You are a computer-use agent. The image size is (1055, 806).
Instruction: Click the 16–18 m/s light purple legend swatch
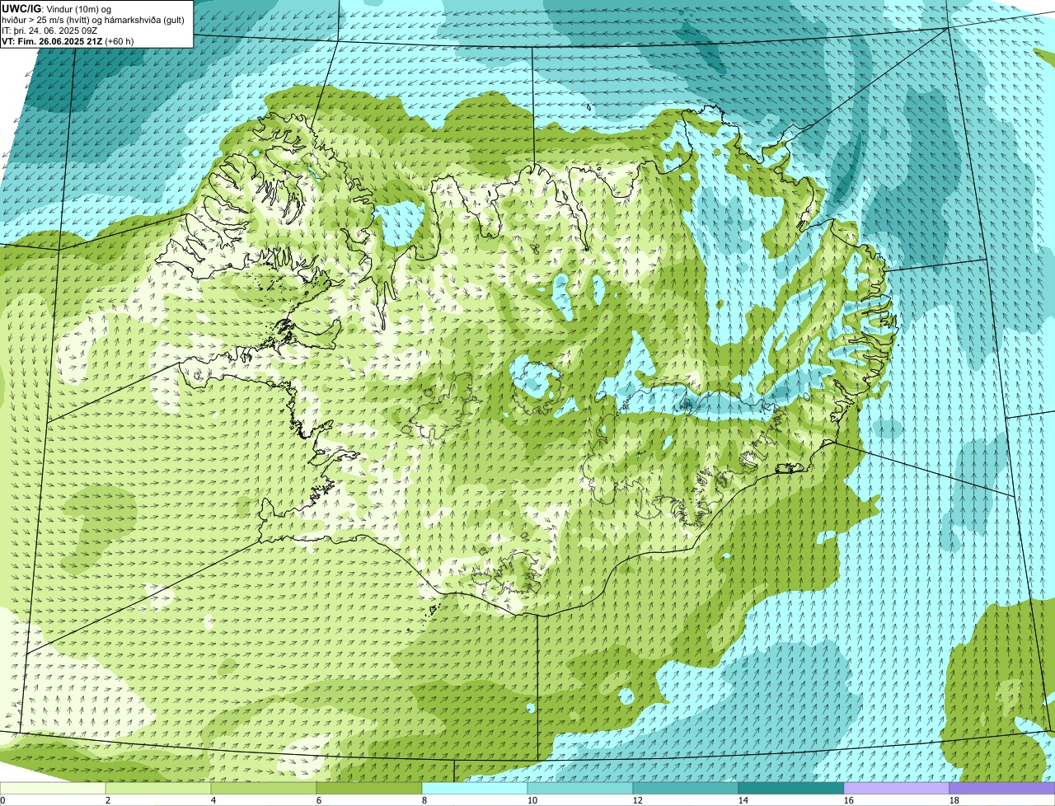point(897,788)
